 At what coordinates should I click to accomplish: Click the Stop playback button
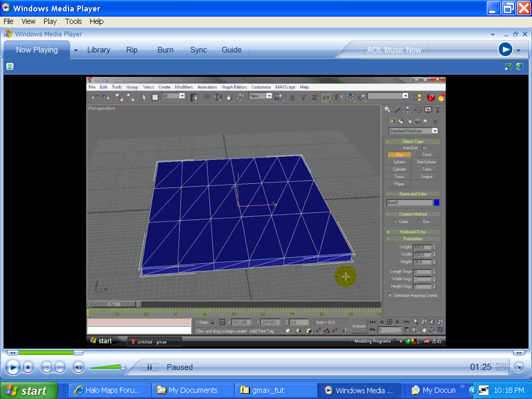click(x=28, y=368)
